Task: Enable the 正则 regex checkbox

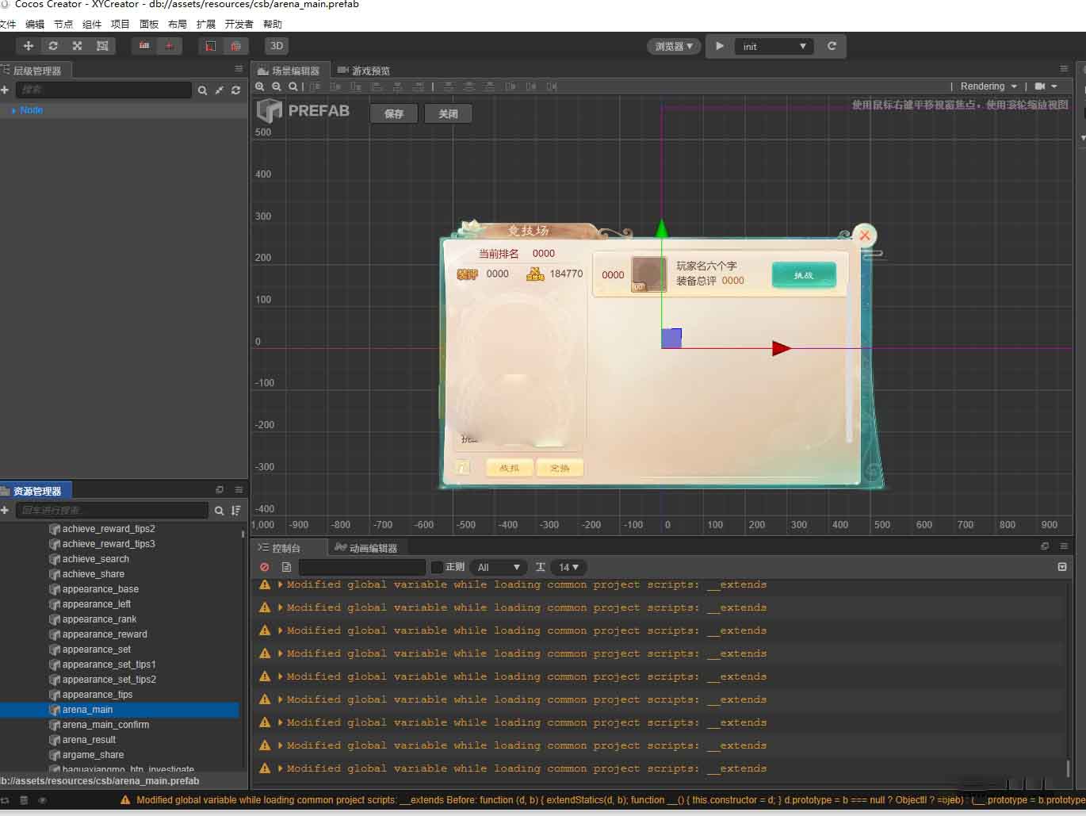Action: [437, 567]
